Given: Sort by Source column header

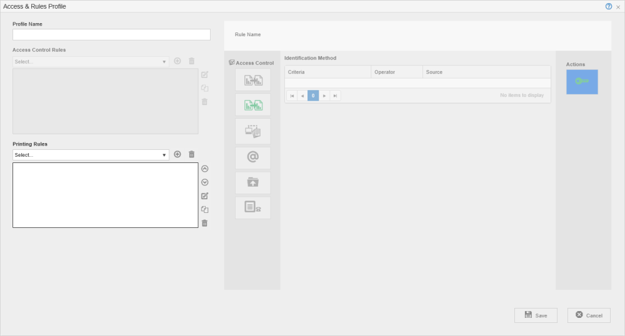Looking at the screenshot, I should tap(487, 72).
